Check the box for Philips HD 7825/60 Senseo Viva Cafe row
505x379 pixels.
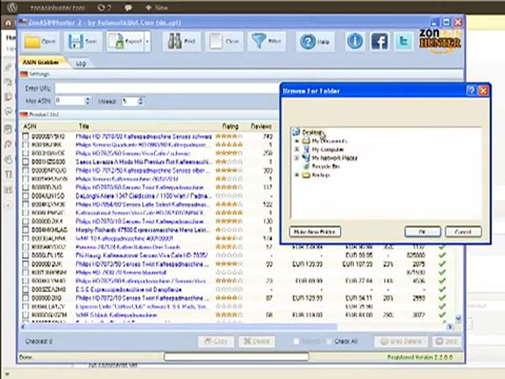pos(25,153)
